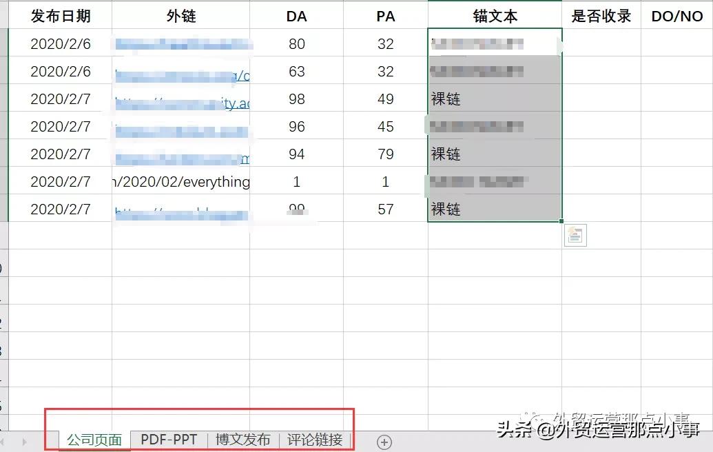Click the PA cell showing 49
This screenshot has width=713, height=452.
click(386, 99)
